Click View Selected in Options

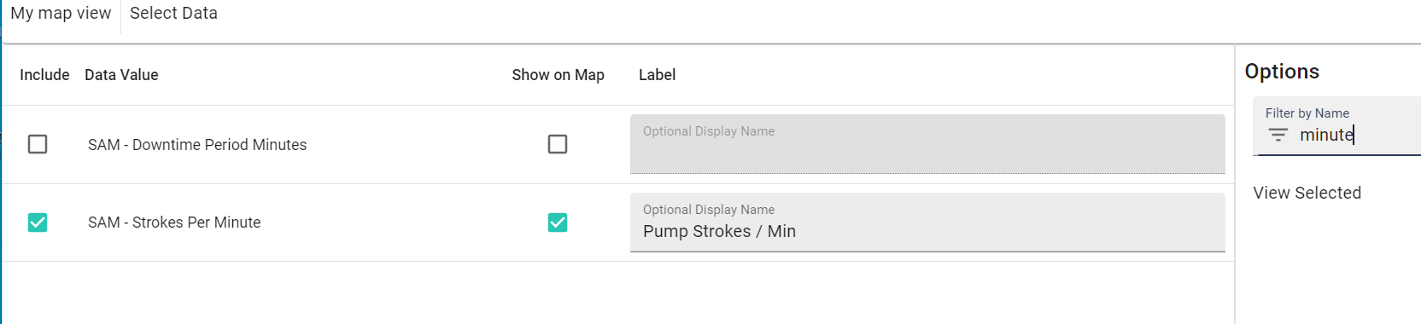[1307, 193]
